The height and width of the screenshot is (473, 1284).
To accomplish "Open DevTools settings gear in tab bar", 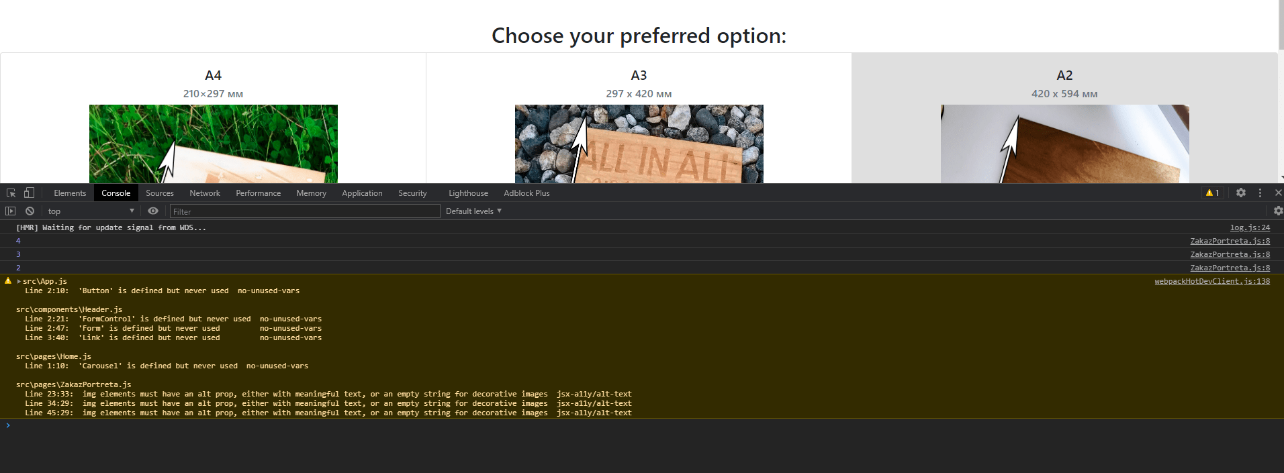I will pyautogui.click(x=1241, y=193).
